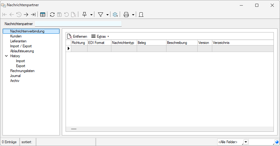Viewport: 280px width, 146px height.
Task: Go to the next record arrow
Action: [x=26, y=15]
